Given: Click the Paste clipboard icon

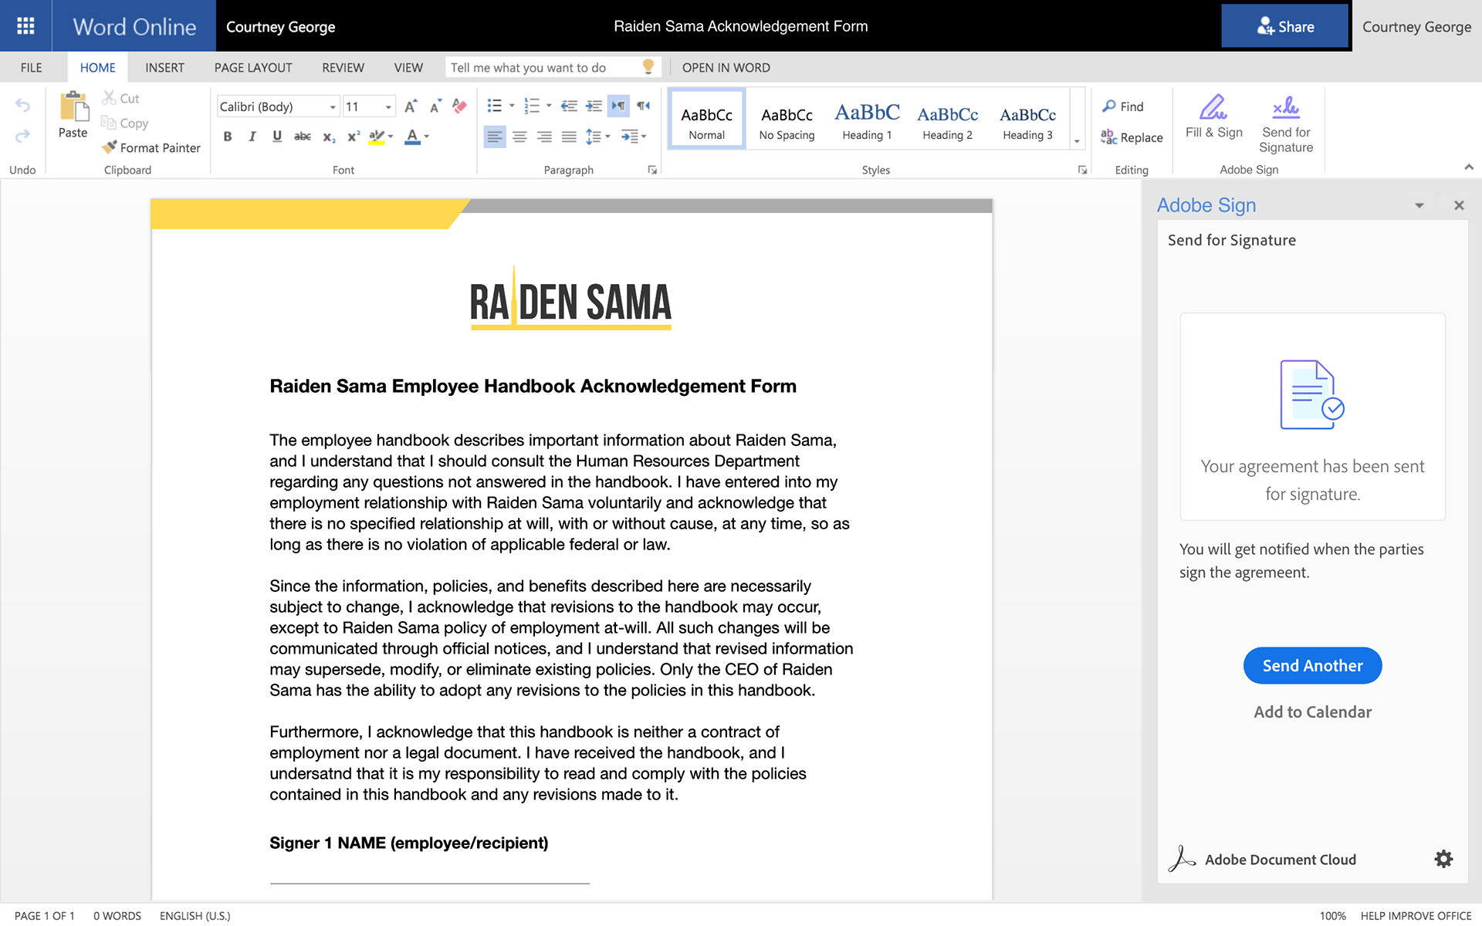Looking at the screenshot, I should 73,107.
